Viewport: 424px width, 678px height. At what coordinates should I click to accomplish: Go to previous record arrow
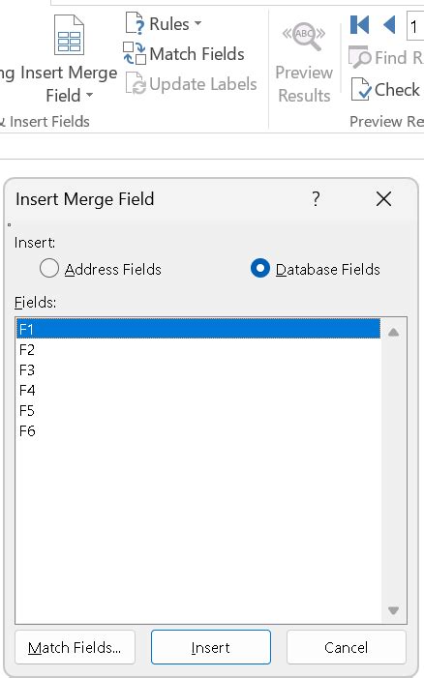click(x=389, y=24)
